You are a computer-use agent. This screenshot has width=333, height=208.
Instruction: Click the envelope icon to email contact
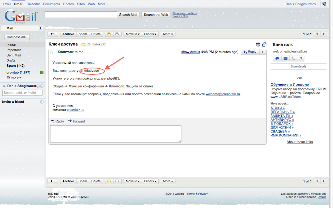coord(285,58)
